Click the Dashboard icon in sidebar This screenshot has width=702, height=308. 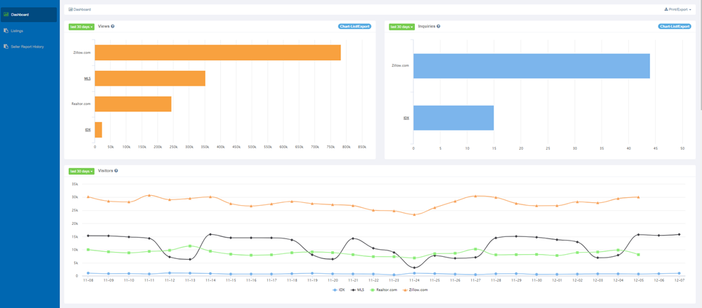6,14
